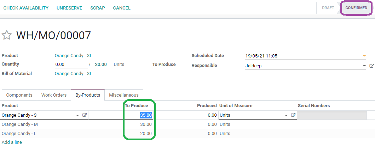Open external link next to Units measure
The image size is (375, 147).
click(x=293, y=115)
